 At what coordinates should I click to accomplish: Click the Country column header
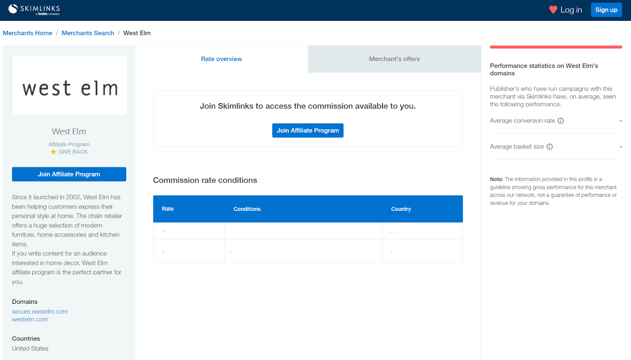coord(401,209)
